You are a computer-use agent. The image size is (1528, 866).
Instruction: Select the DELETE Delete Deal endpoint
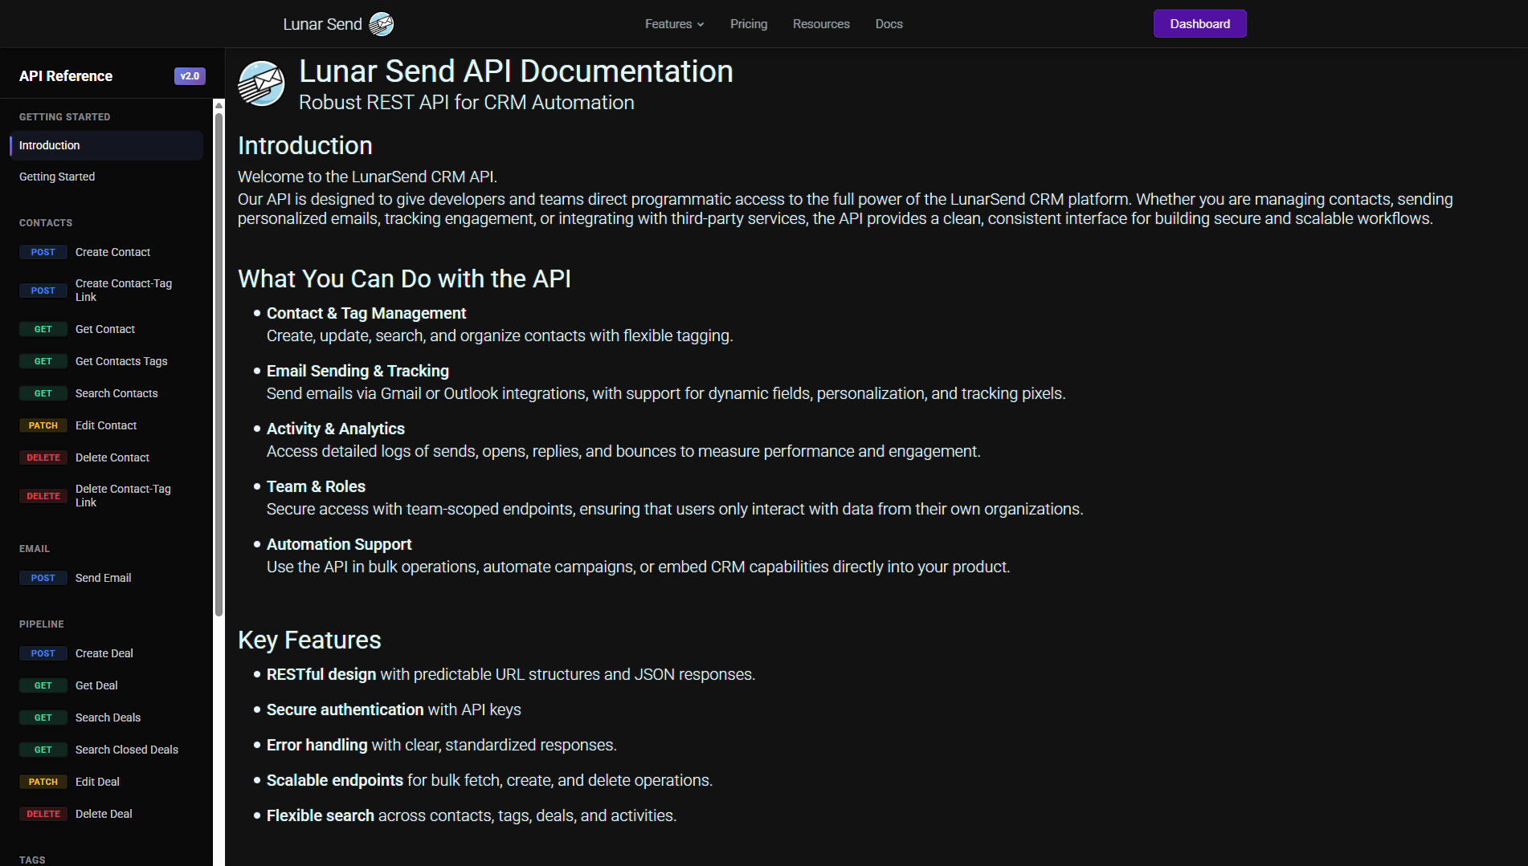tap(104, 814)
